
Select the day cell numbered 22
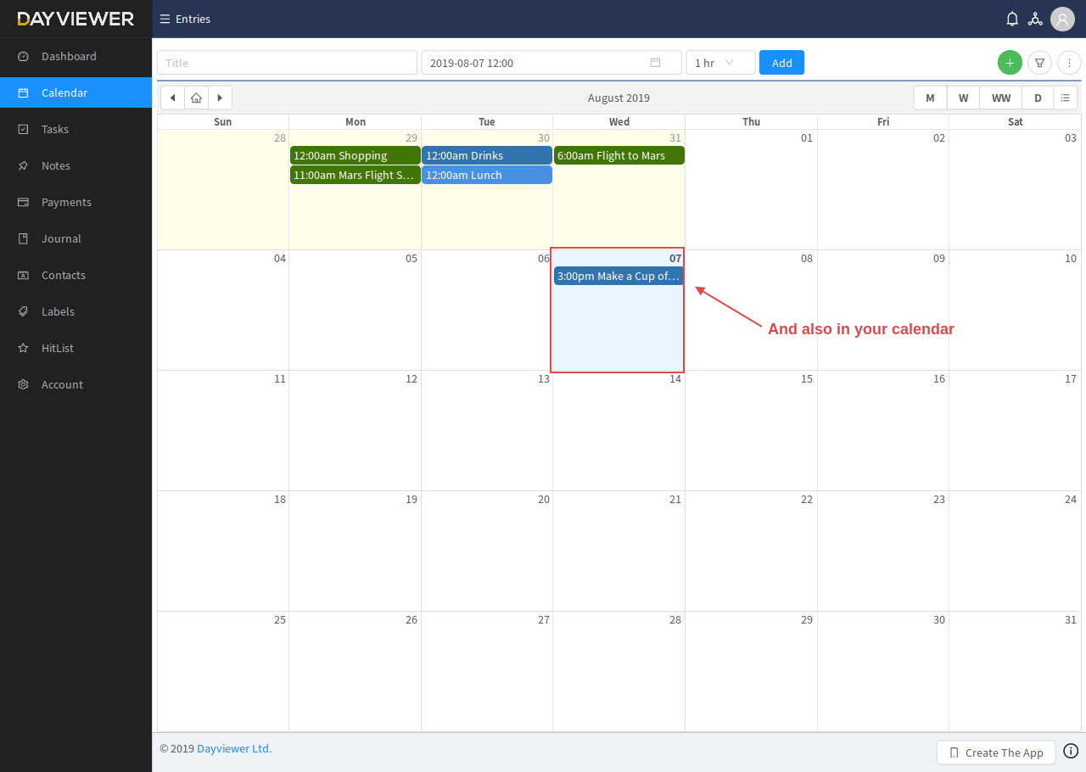pyautogui.click(x=751, y=551)
